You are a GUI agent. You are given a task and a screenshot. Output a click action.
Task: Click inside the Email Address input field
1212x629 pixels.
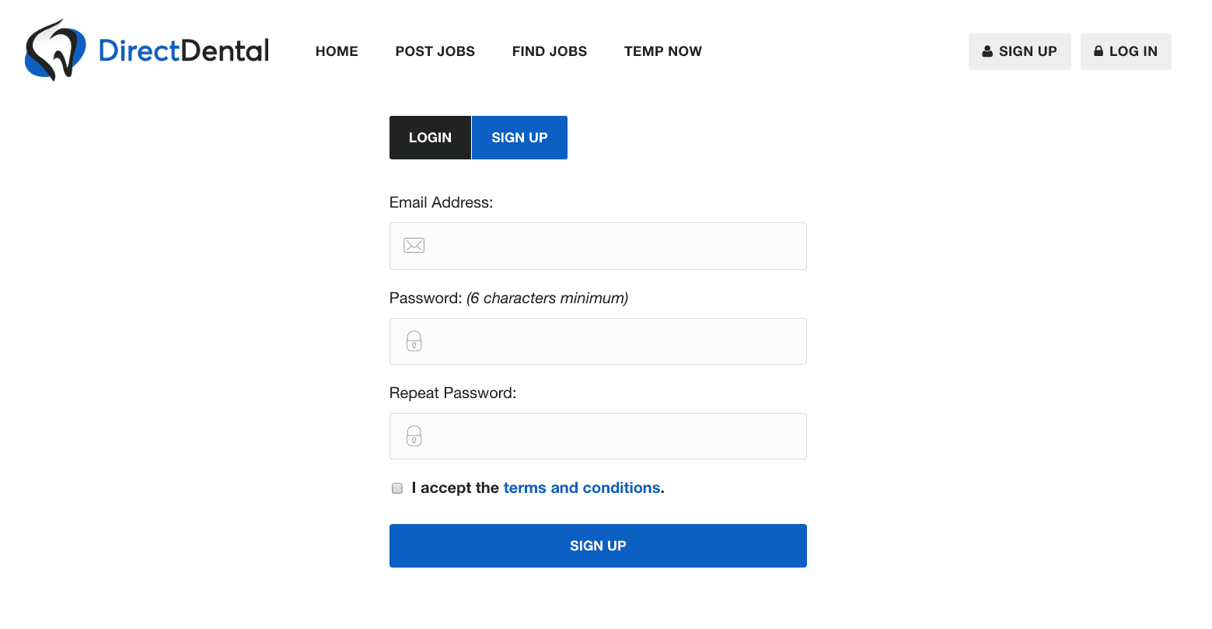pyautogui.click(x=598, y=245)
